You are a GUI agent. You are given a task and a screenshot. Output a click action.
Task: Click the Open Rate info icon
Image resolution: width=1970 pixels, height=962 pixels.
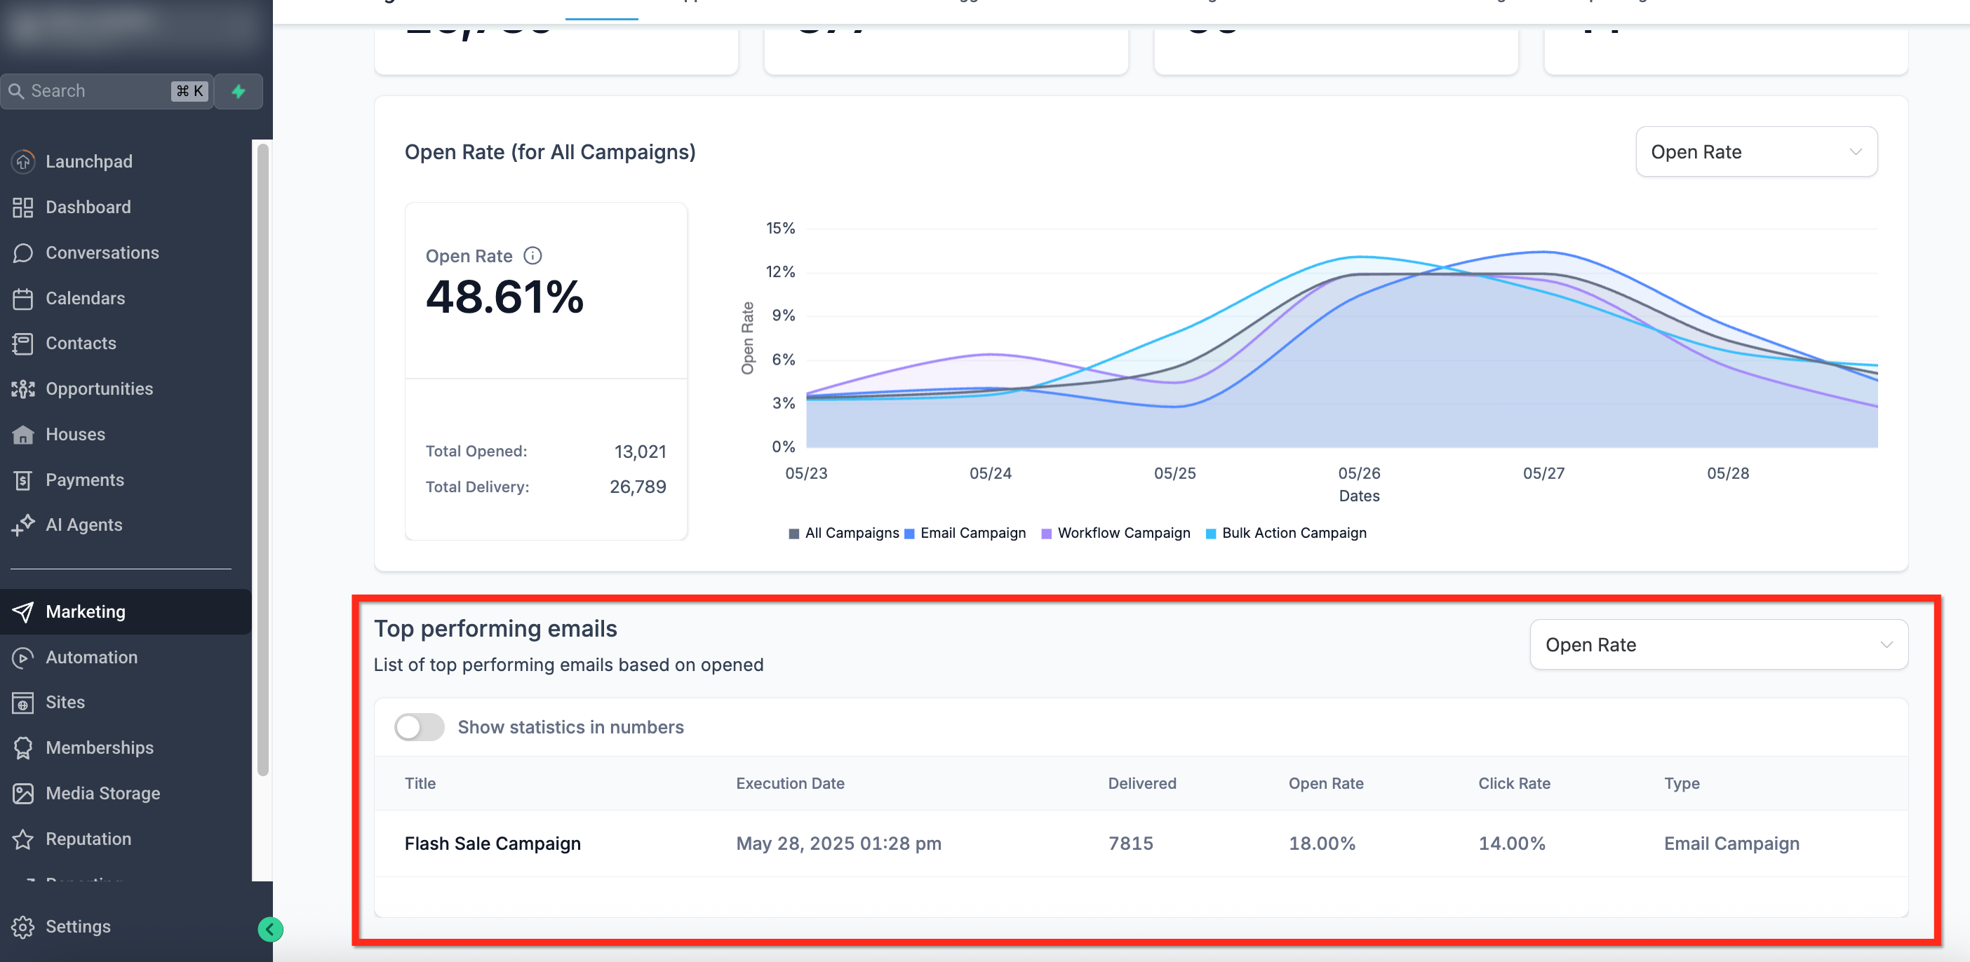coord(532,256)
